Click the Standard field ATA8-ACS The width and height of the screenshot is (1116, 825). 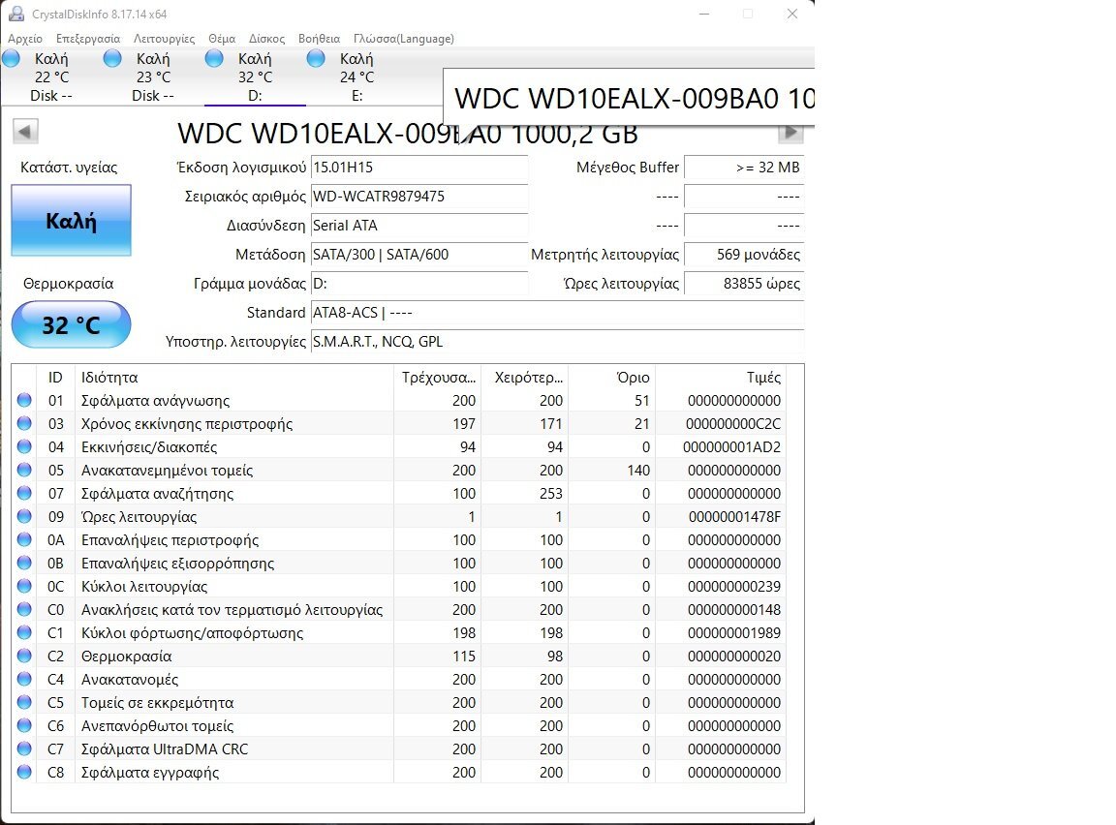coord(557,313)
